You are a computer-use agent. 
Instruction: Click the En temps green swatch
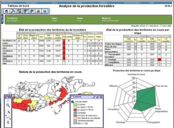tap(75, 104)
